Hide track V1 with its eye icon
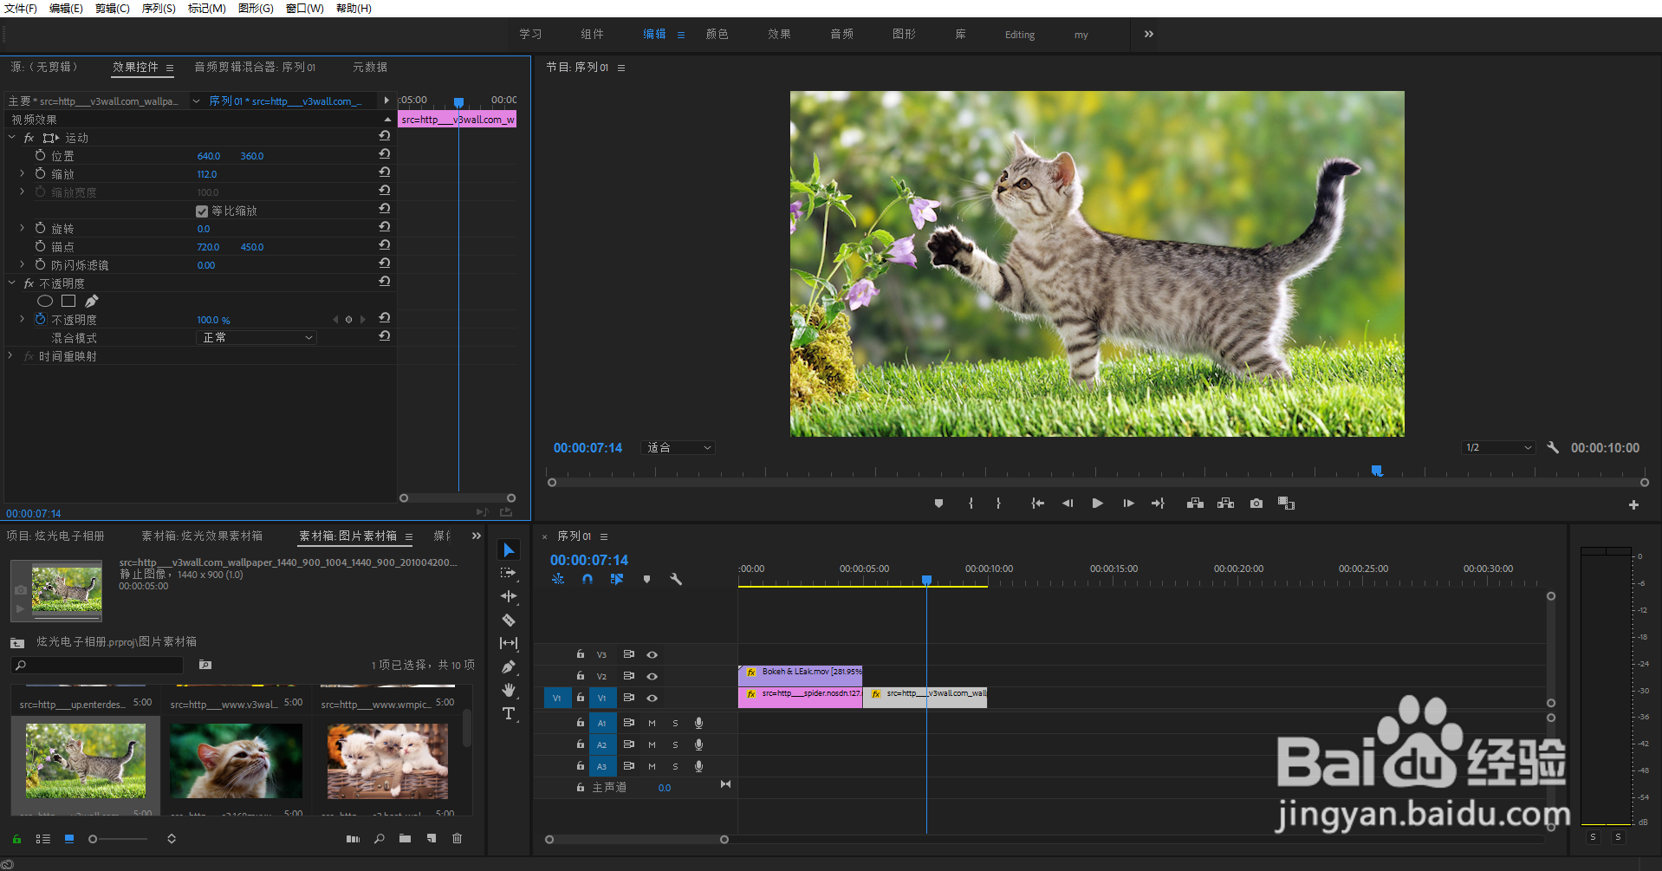Screen dimensions: 1662x871 point(652,698)
